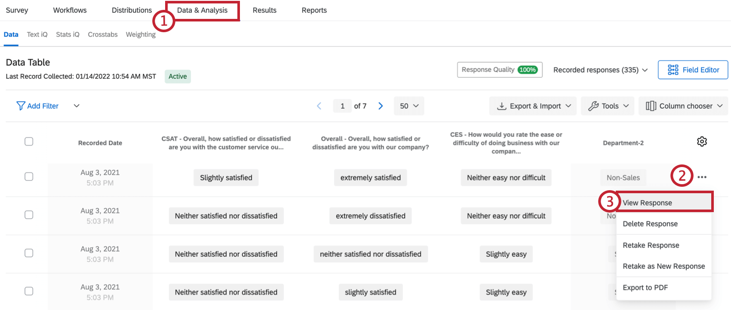Choose View Response from the menu

[647, 203]
